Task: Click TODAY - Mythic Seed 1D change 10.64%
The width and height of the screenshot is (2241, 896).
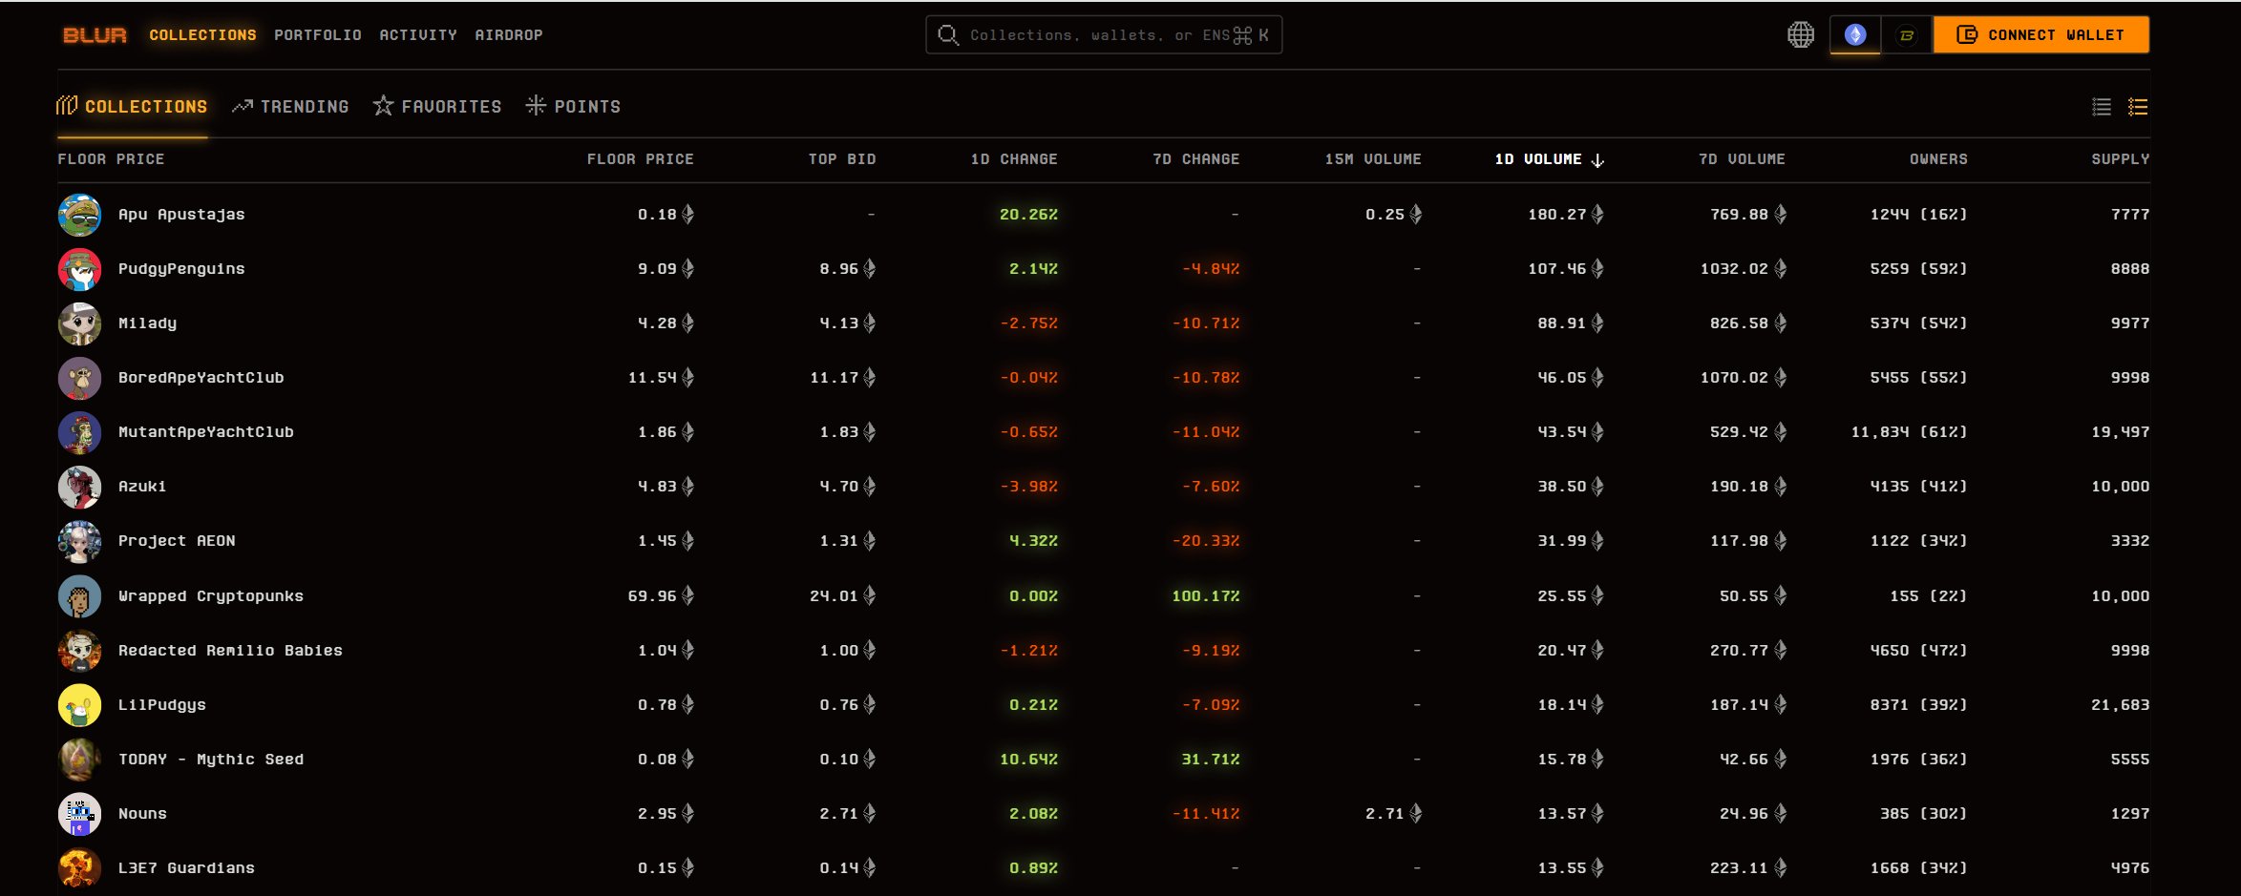Action: [x=1028, y=760]
